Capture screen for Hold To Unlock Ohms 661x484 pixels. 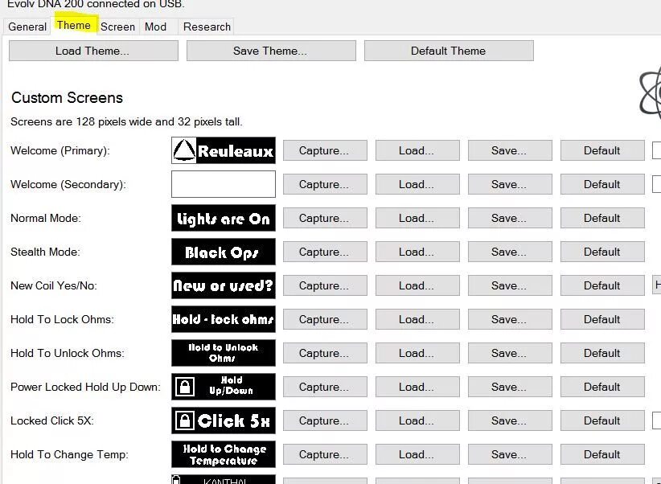tap(325, 353)
